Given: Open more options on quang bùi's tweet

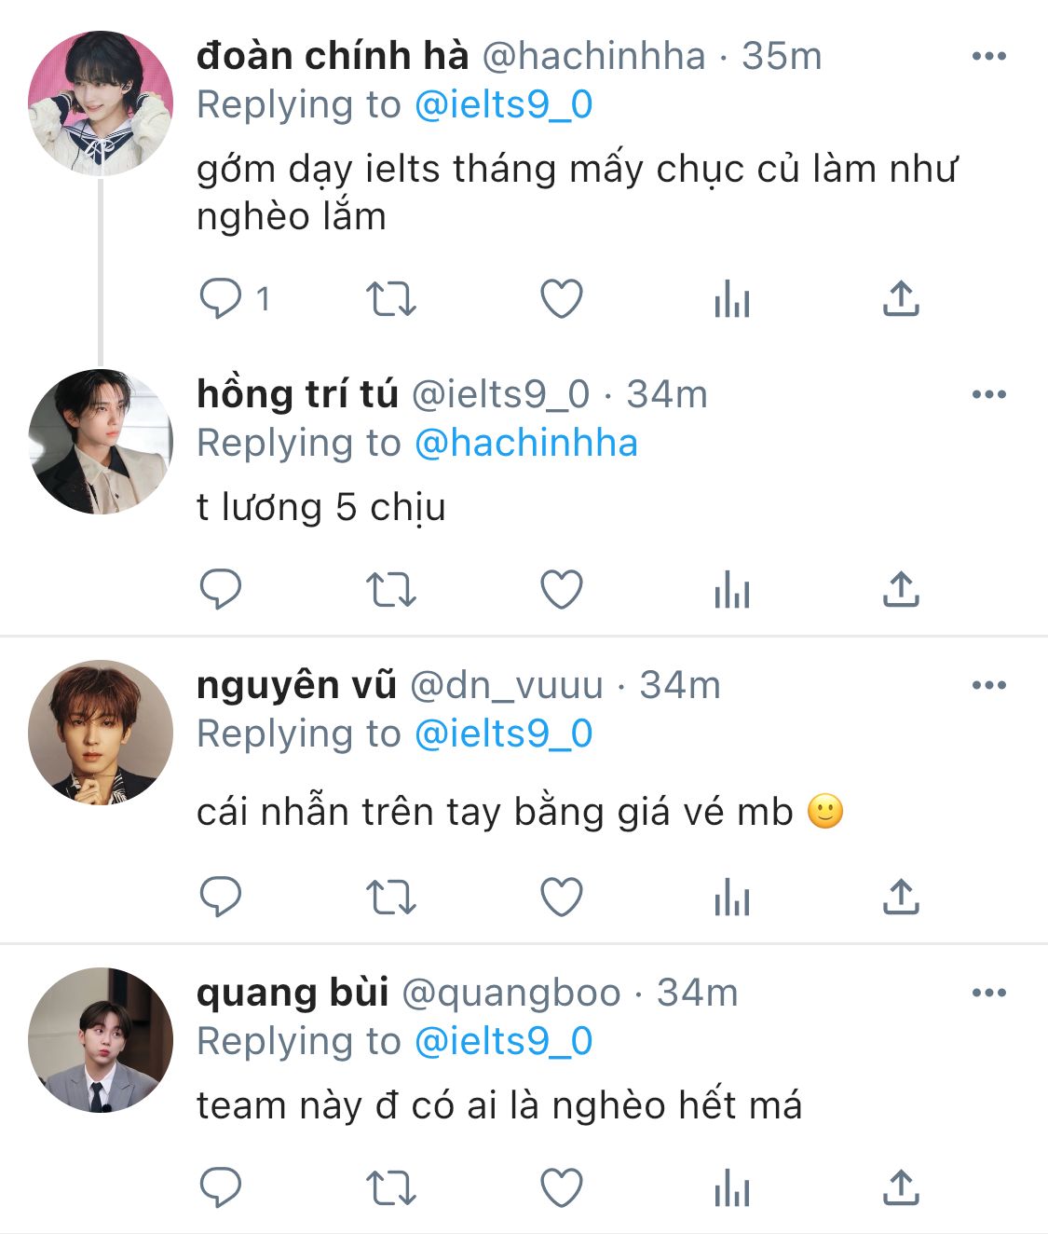Looking at the screenshot, I should [x=988, y=993].
